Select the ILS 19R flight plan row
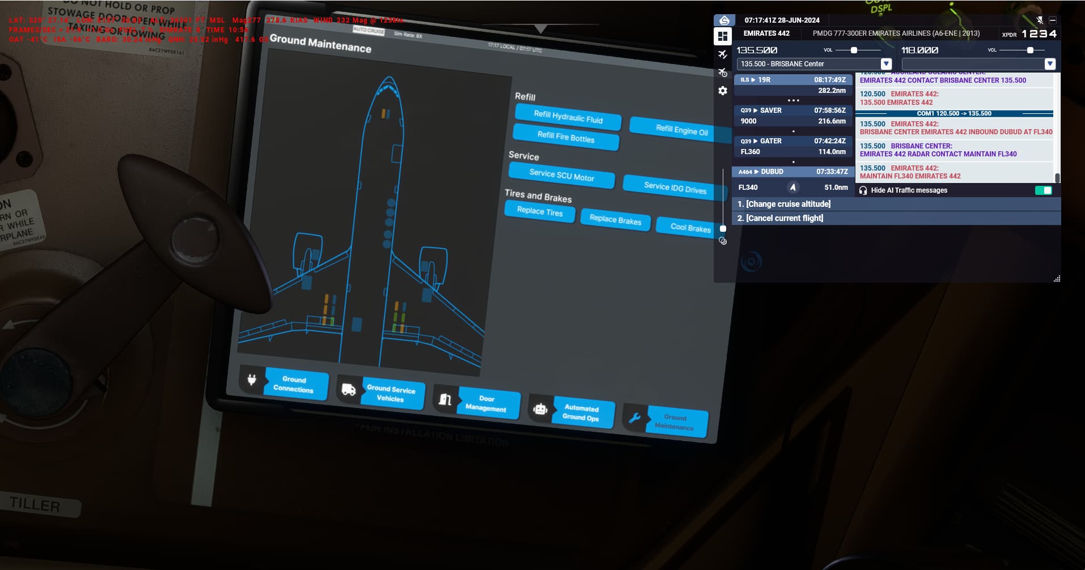1085x570 pixels. click(793, 85)
